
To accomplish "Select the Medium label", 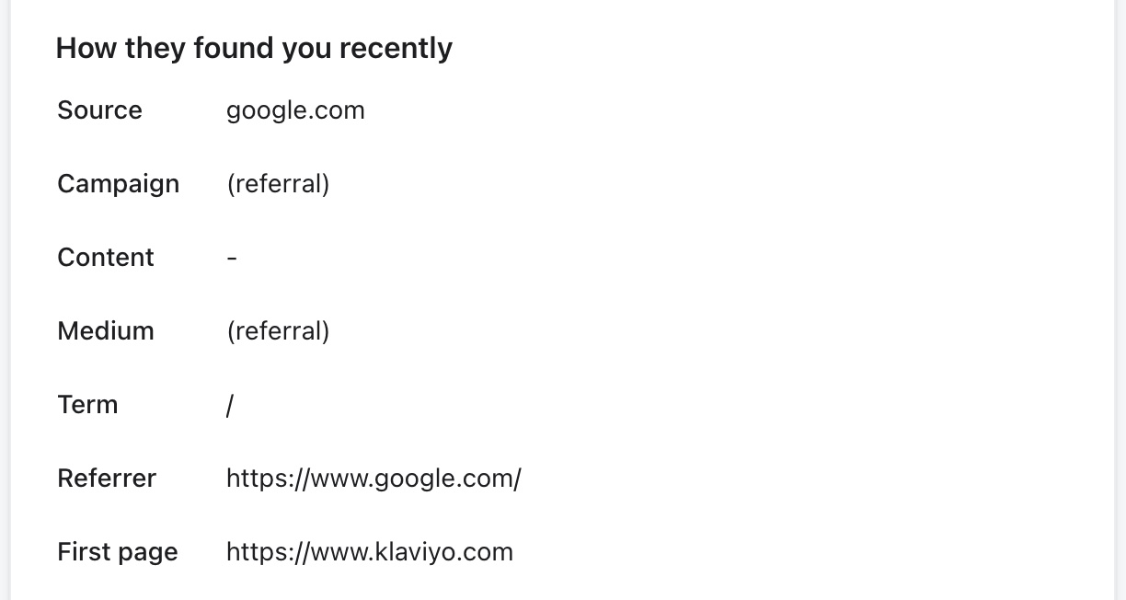I will tap(106, 331).
